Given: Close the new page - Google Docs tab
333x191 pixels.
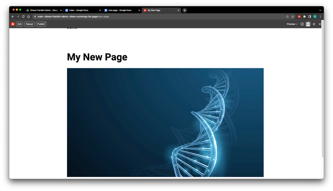Looking at the screenshot, I should point(139,10).
